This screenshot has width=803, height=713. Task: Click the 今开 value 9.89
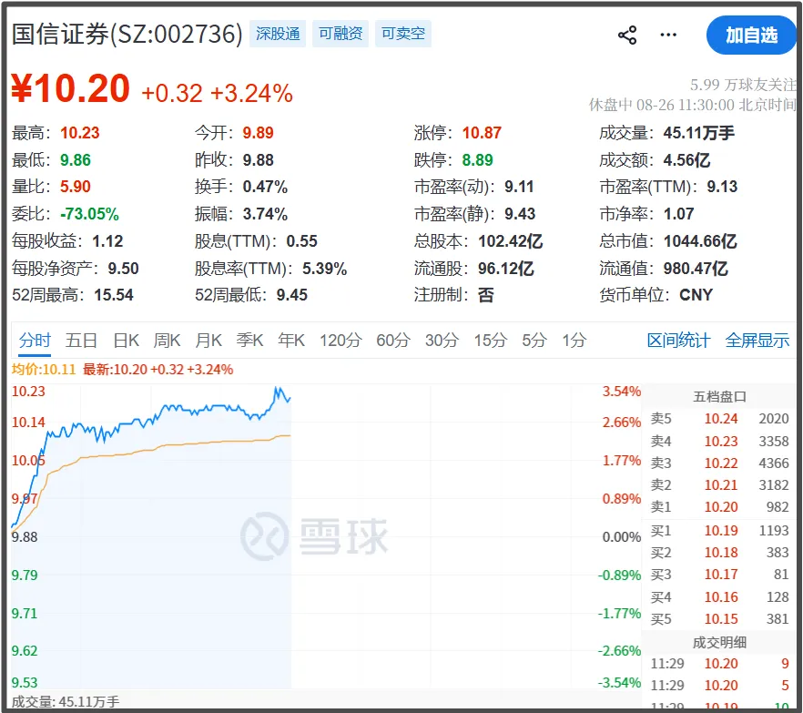pos(259,133)
